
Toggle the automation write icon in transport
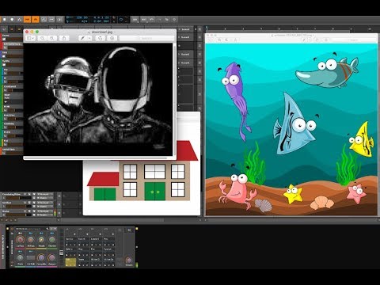pos(20,20)
